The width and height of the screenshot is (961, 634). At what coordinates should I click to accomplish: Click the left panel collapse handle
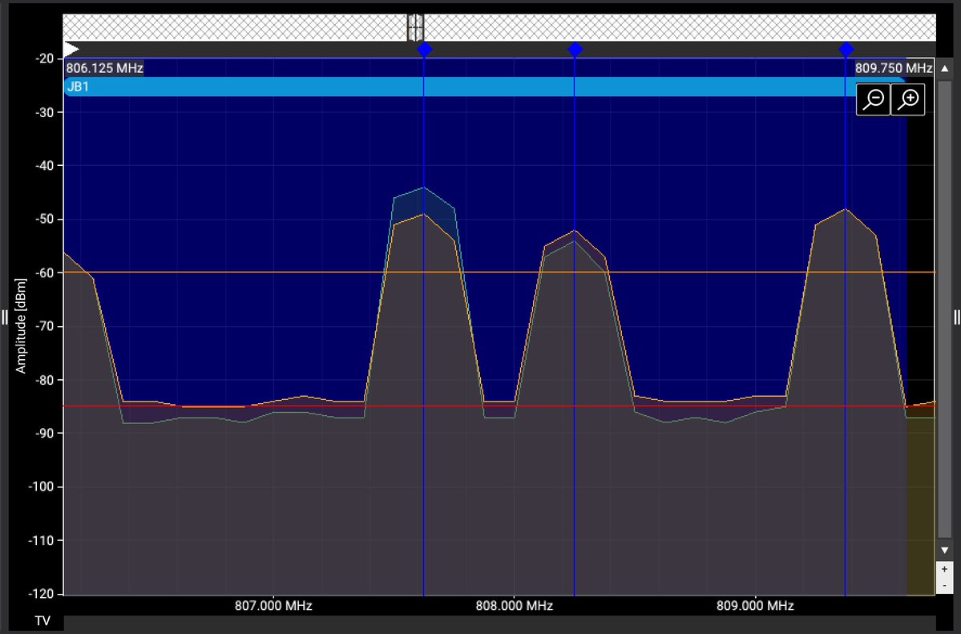(x=4, y=317)
